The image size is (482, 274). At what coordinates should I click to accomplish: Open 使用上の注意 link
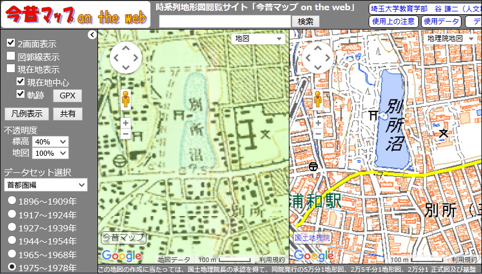coord(394,22)
